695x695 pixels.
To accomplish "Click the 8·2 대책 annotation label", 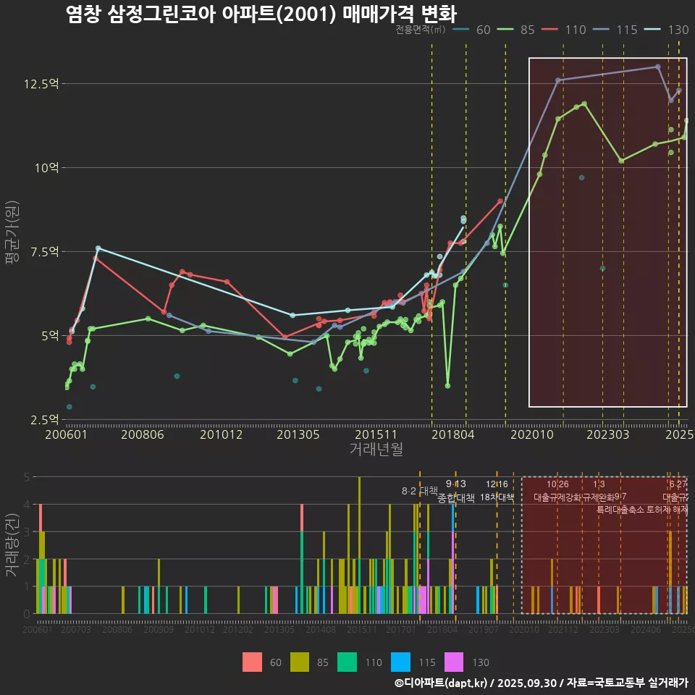I will click(420, 491).
